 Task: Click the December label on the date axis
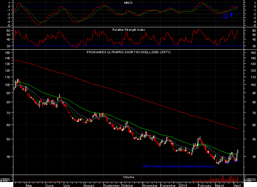click(x=168, y=185)
